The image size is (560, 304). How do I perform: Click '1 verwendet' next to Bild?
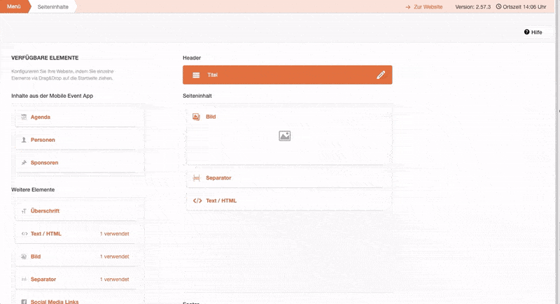pos(115,256)
